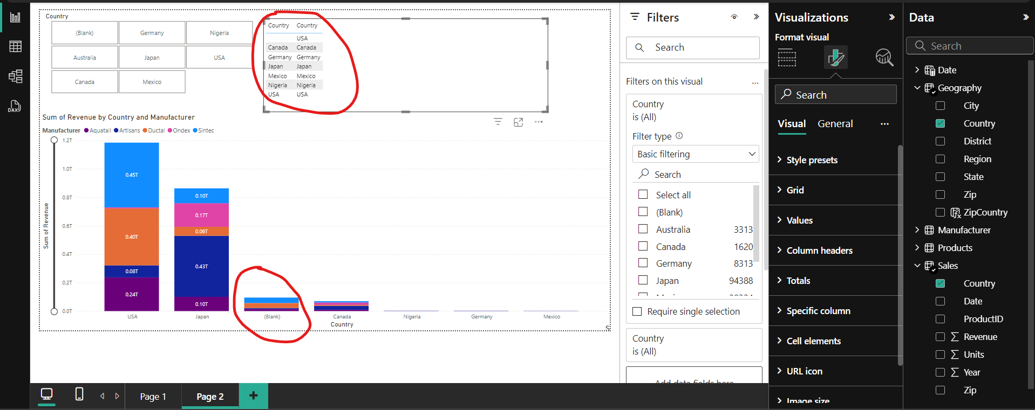Click the USA Sintec bar segment 0.45T

(132, 175)
